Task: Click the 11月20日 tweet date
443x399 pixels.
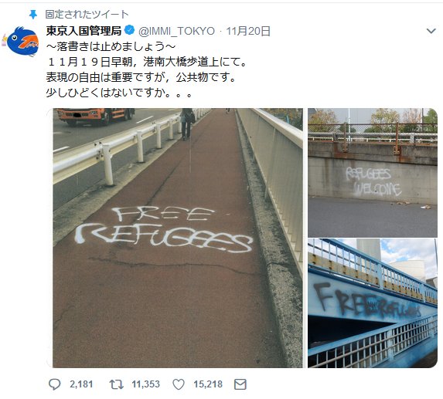Action: 248,31
